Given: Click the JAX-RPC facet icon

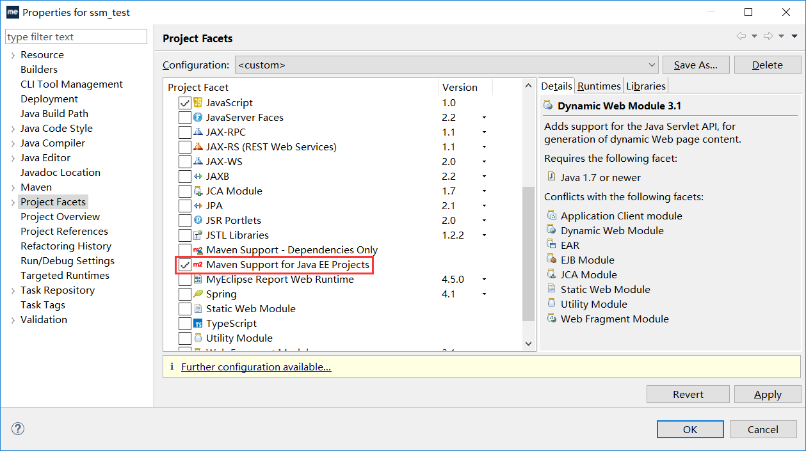Looking at the screenshot, I should click(x=198, y=132).
